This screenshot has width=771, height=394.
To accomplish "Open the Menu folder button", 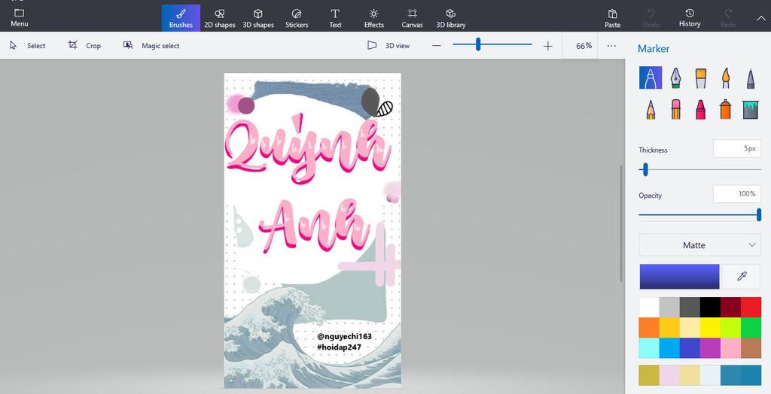I will 20,17.
